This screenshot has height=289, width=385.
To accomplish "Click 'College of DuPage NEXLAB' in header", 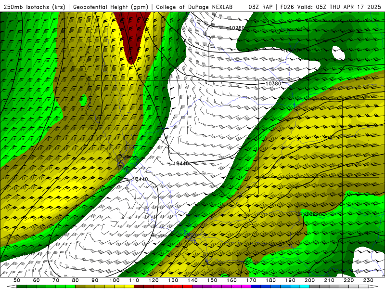I will coord(194,7).
